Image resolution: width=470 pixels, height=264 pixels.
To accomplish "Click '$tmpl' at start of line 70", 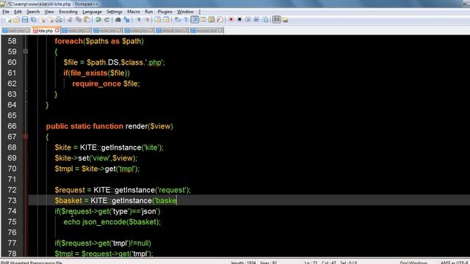I will (x=64, y=169).
